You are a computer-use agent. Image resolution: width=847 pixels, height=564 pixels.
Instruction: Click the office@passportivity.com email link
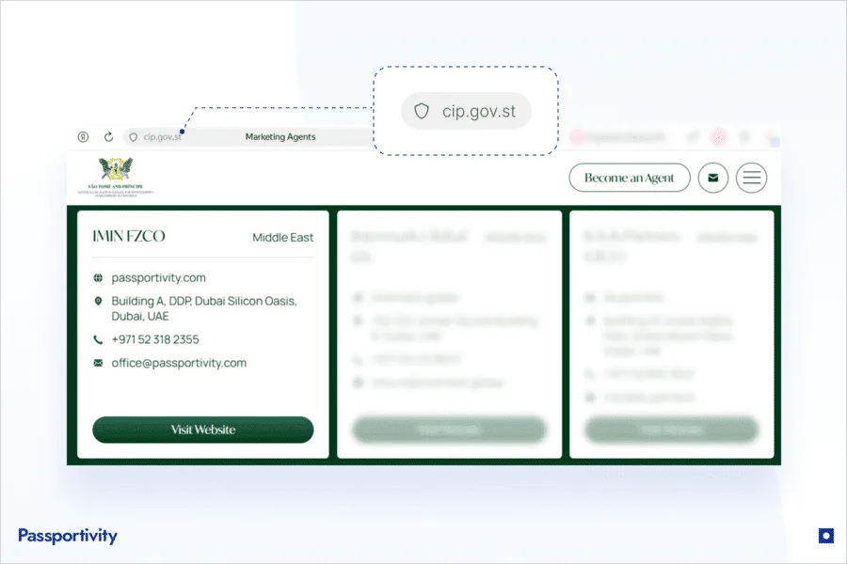(179, 363)
